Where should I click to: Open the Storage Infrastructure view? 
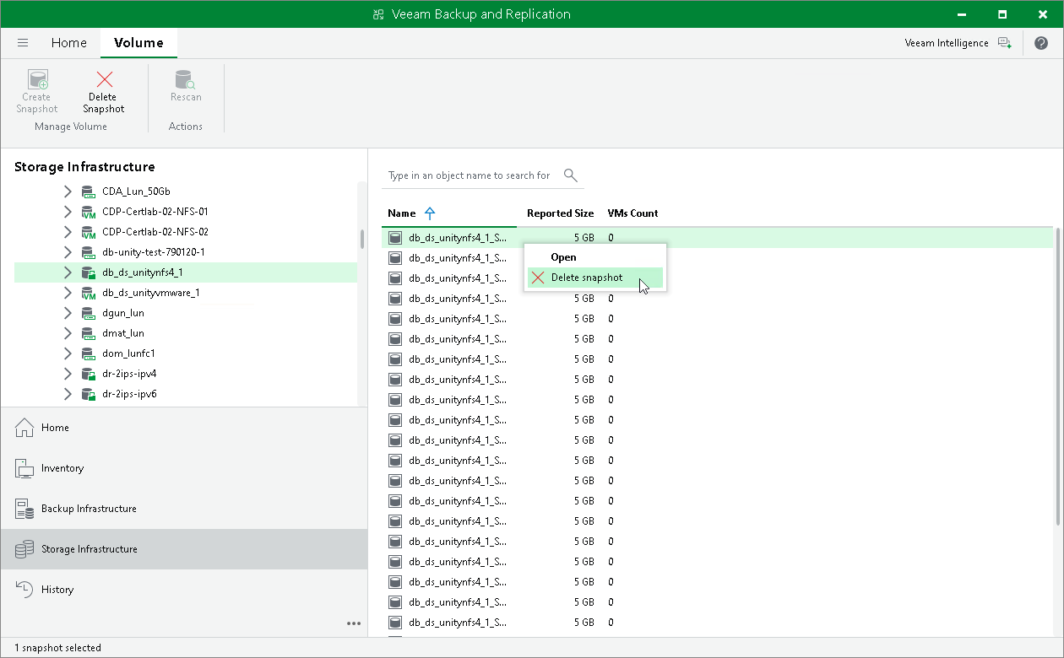point(184,549)
